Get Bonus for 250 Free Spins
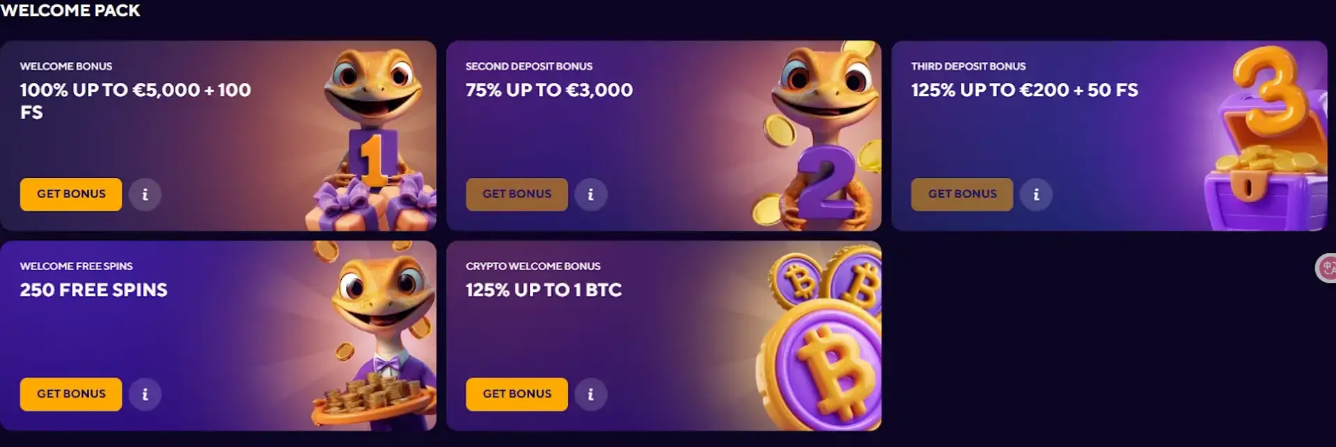This screenshot has height=447, width=1336. click(x=71, y=394)
